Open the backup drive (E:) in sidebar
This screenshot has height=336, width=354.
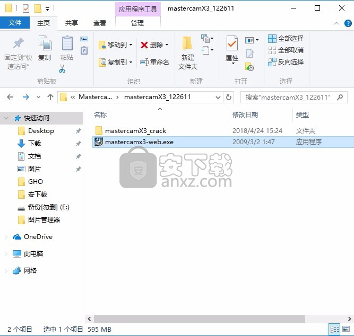[48, 207]
